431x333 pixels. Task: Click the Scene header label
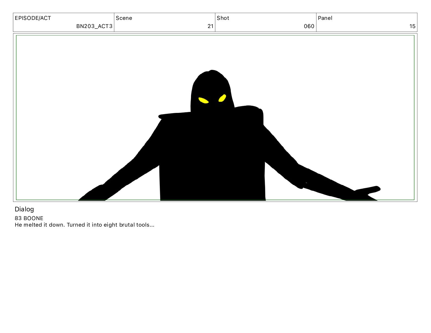coord(124,18)
